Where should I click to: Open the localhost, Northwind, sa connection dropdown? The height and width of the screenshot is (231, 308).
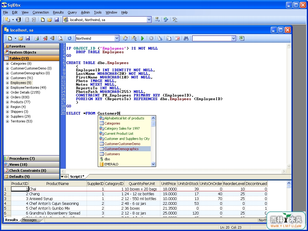[x=149, y=20]
